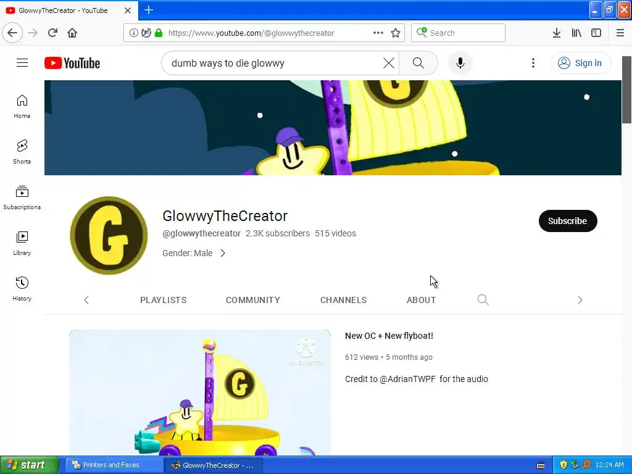This screenshot has height=474, width=632.
Task: Close the GlowwyTheCreator browser tab
Action: tap(128, 10)
